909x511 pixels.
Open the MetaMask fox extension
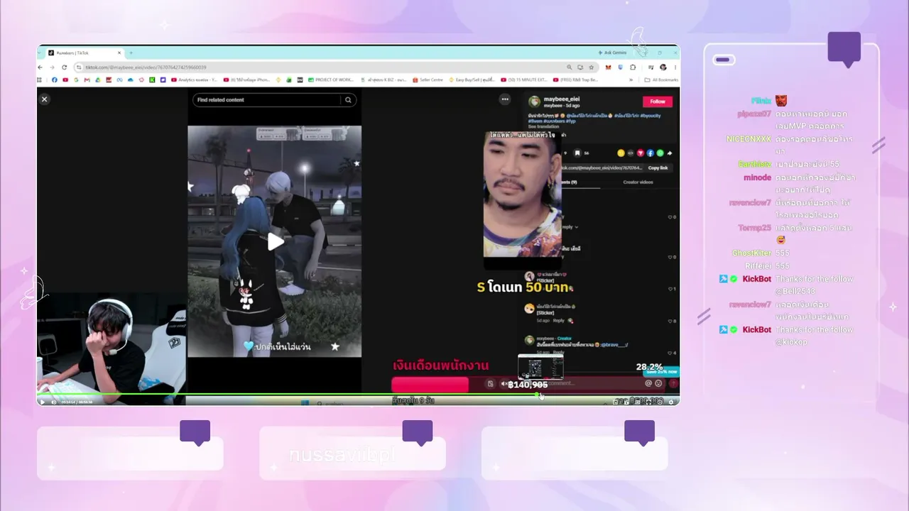(608, 67)
